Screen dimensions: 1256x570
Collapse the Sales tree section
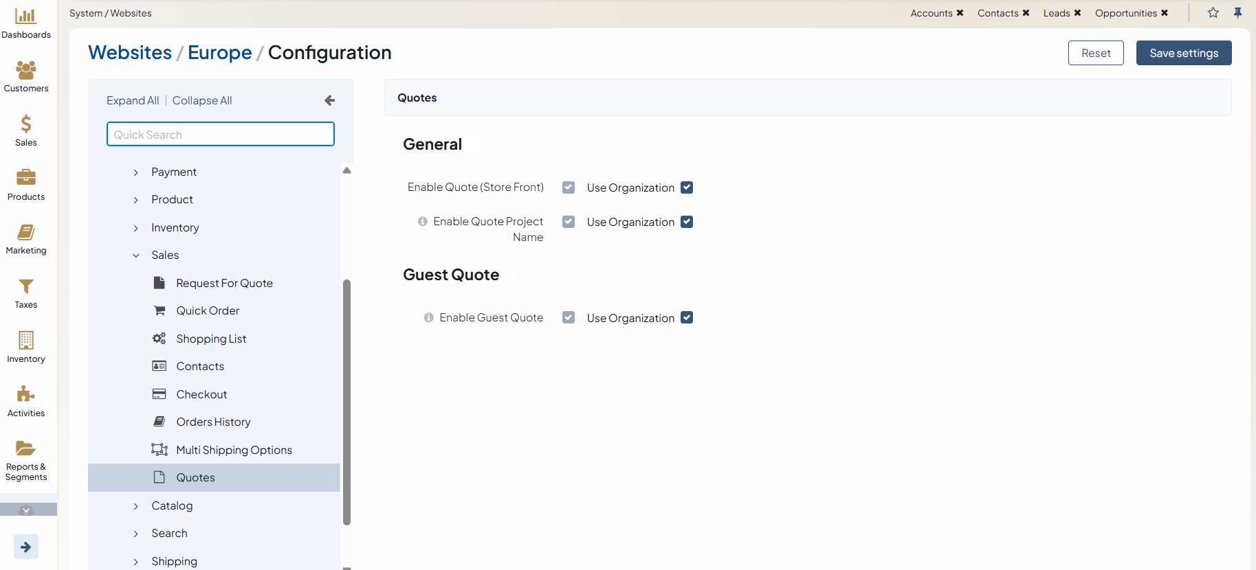click(x=136, y=255)
